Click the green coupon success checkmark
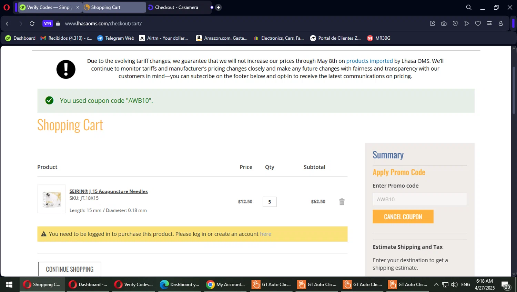Screen dimensions: 517x292 click(x=49, y=100)
